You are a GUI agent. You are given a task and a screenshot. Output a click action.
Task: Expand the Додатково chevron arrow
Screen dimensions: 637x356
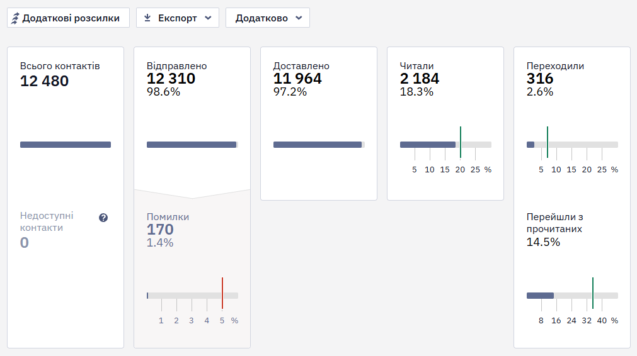coord(299,18)
